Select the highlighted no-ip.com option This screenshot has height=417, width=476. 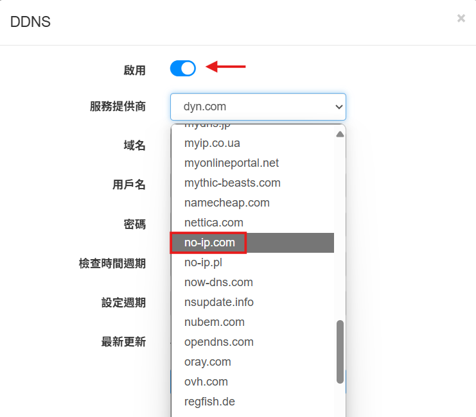[x=253, y=243]
